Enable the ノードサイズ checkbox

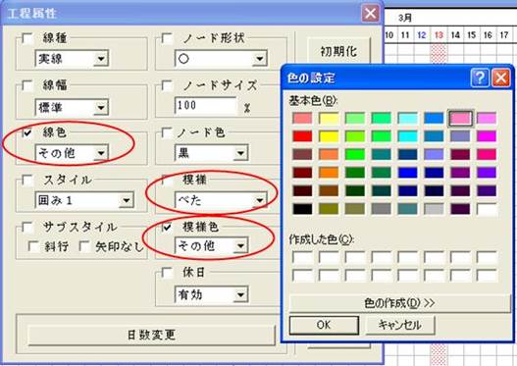[167, 85]
